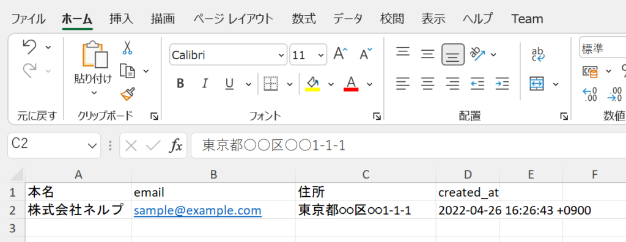Viewport: 626px width, 242px height.
Task: Open 配置 dialog launcher
Action: click(x=564, y=116)
